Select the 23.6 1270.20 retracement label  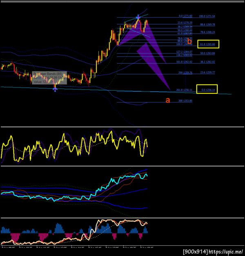pyautogui.click(x=185, y=23)
